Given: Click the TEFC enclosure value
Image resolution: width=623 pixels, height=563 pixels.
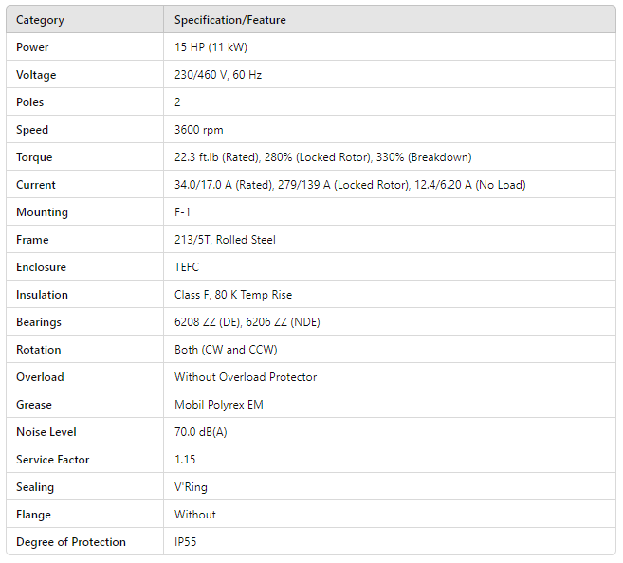Looking at the screenshot, I should tap(187, 267).
